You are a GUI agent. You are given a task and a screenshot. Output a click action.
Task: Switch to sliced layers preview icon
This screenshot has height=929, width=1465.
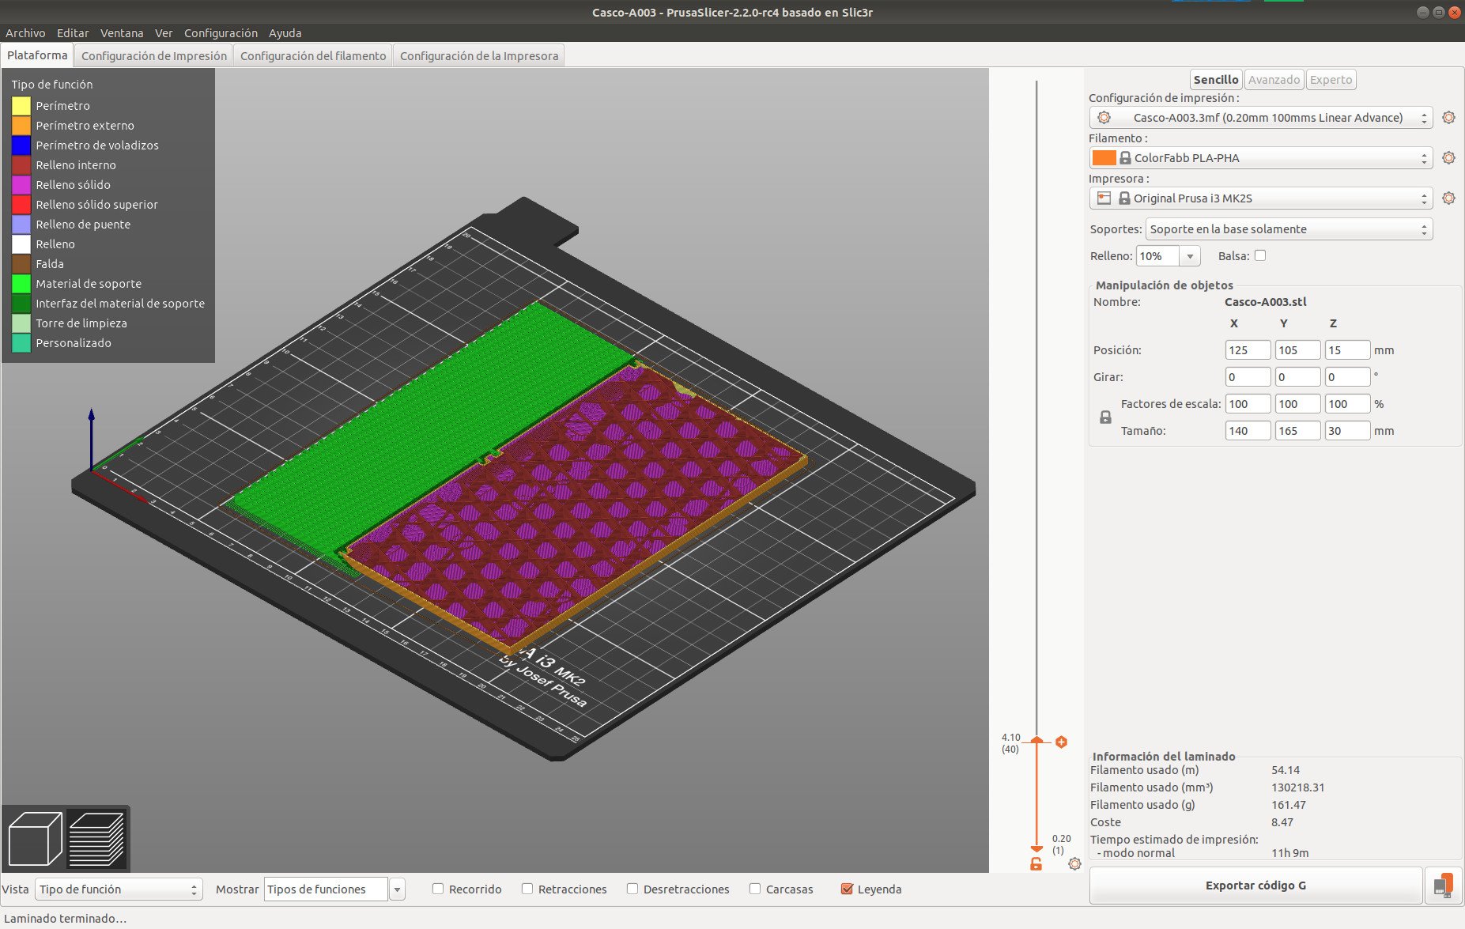point(96,839)
